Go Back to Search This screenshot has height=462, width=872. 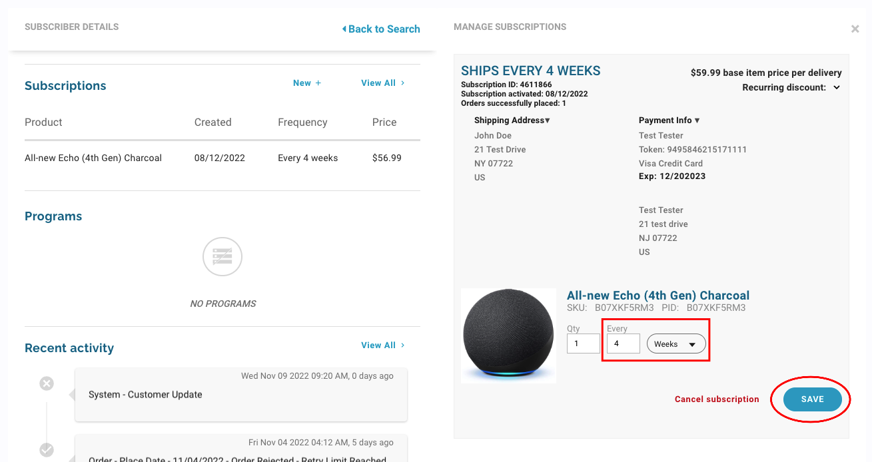point(384,29)
